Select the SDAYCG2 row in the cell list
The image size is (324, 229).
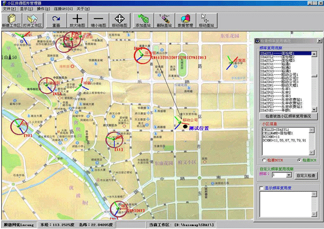[285, 68]
